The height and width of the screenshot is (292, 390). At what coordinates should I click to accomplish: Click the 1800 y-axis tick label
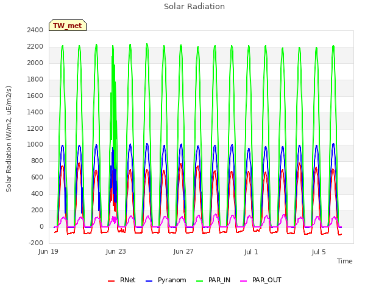click(x=35, y=80)
